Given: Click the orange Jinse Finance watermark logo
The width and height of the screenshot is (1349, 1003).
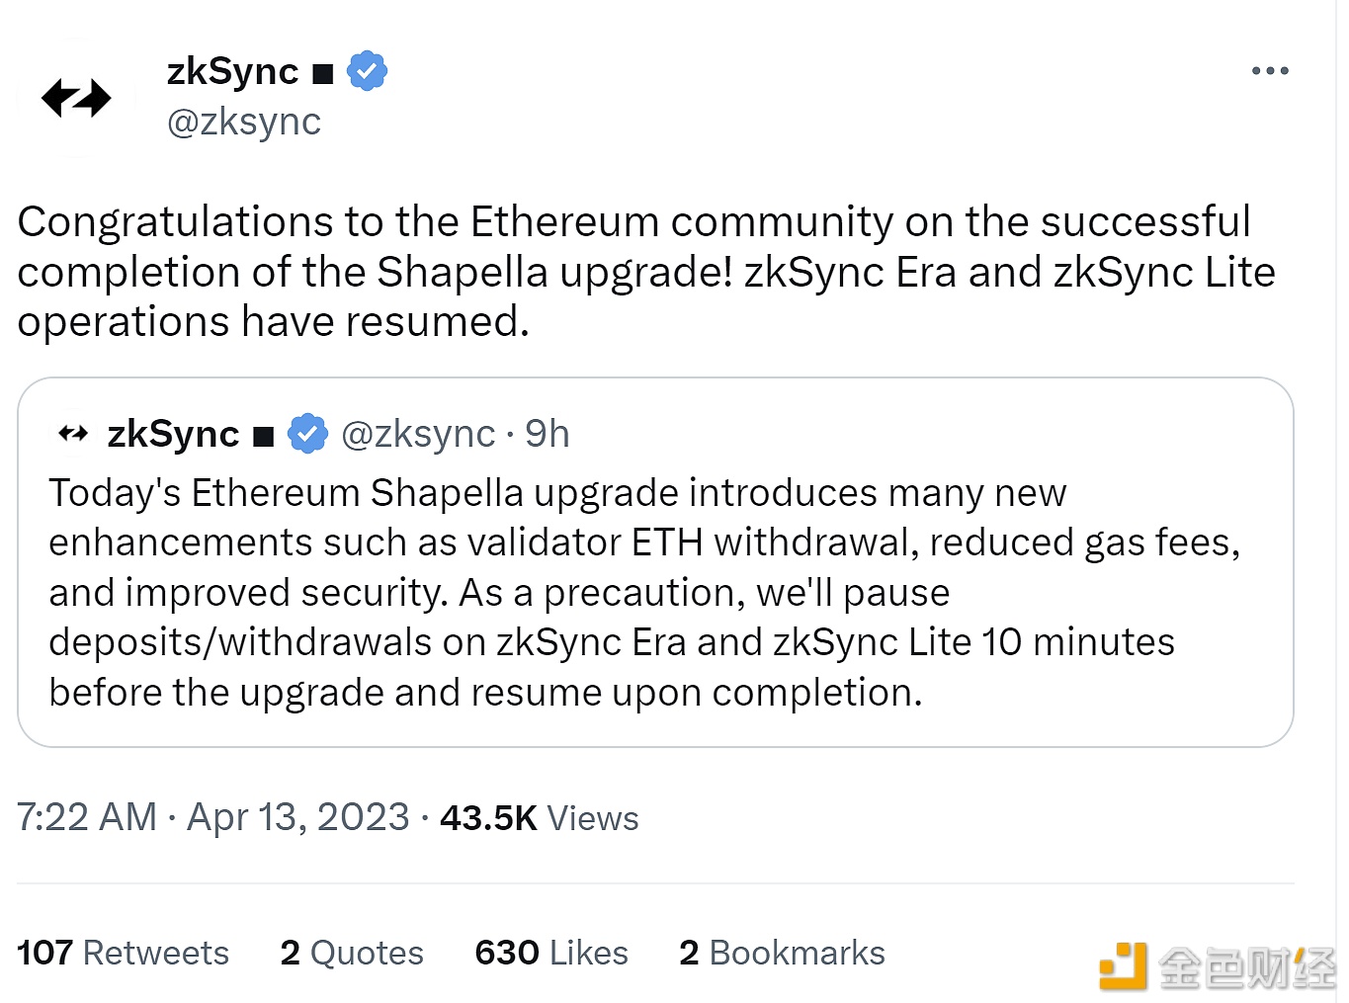Looking at the screenshot, I should tap(1123, 965).
